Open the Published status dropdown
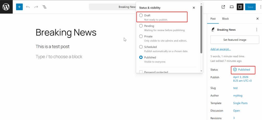The width and height of the screenshot is (262, 120). coord(244,70)
